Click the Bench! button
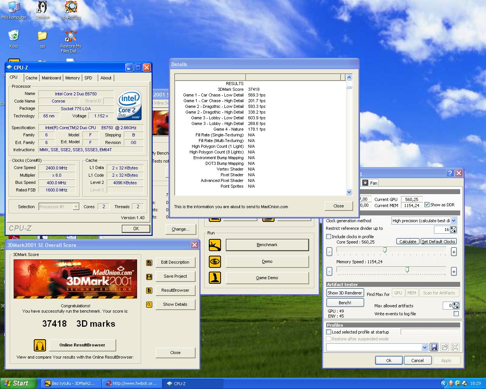This screenshot has width=486, height=389. 345,303
